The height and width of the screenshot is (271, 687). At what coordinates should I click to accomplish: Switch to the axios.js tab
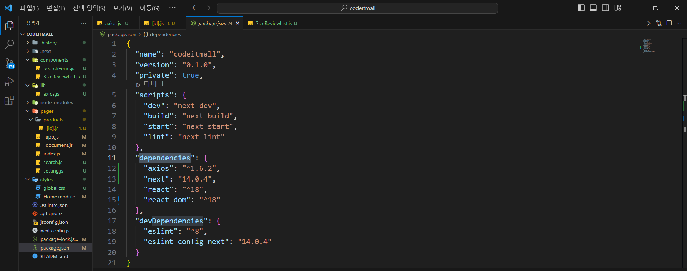(x=115, y=23)
